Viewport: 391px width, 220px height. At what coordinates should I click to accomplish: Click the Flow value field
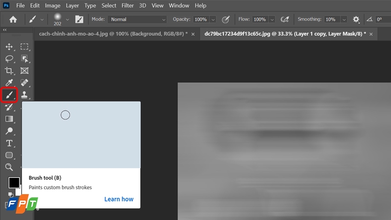tap(261, 19)
